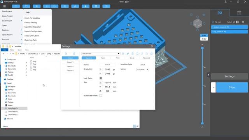Select the Machine tab
The width and height of the screenshot is (249, 140).
[x=89, y=58]
